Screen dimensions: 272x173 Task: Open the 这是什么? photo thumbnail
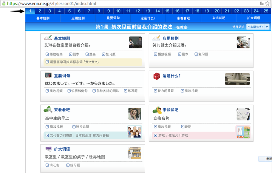click(x=237, y=79)
